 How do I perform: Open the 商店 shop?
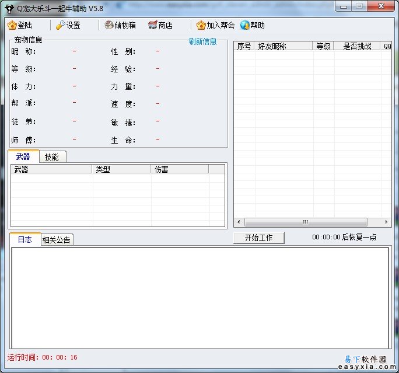pyautogui.click(x=153, y=26)
